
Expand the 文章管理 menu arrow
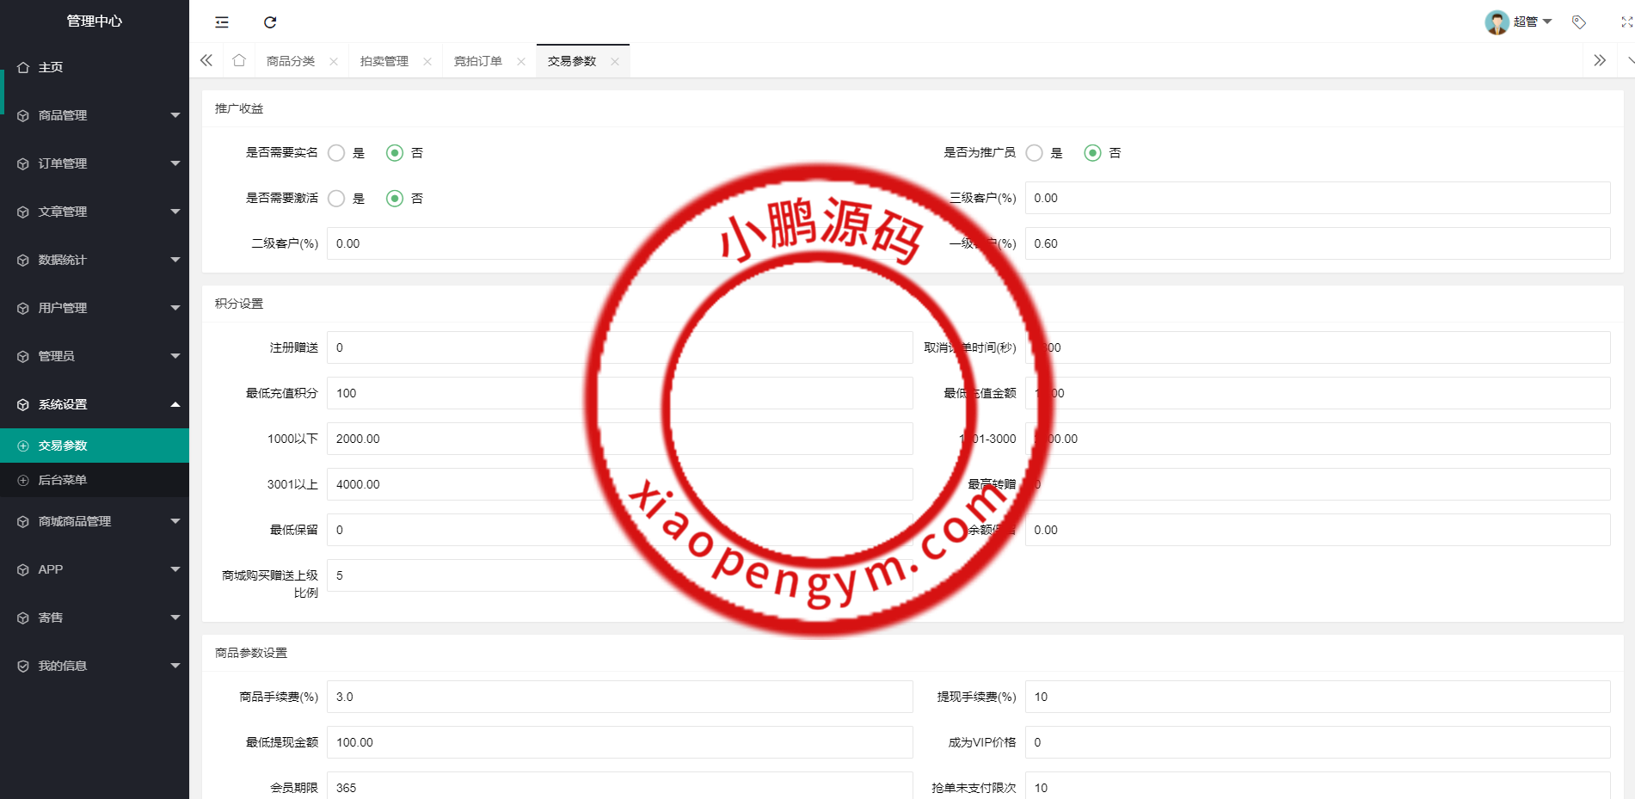pyautogui.click(x=175, y=212)
